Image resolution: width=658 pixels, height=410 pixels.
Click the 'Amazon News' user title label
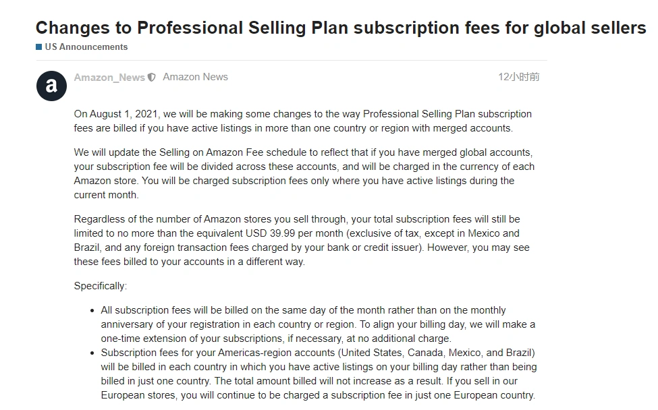pyautogui.click(x=196, y=77)
